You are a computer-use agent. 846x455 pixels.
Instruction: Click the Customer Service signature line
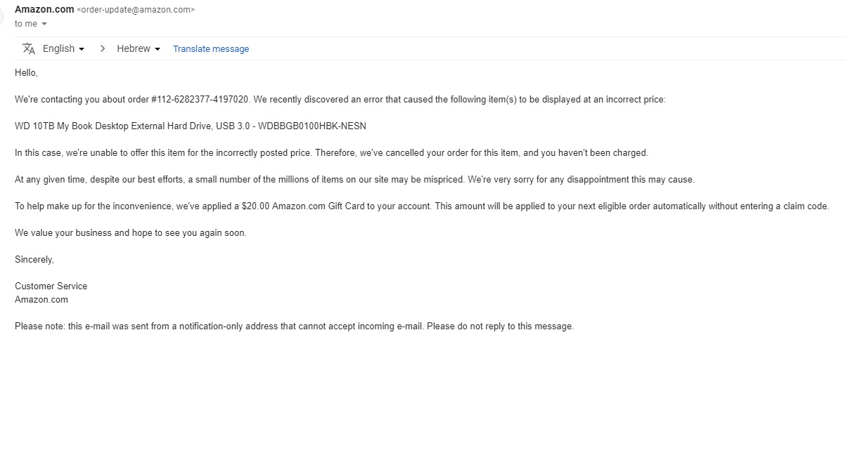pos(51,286)
